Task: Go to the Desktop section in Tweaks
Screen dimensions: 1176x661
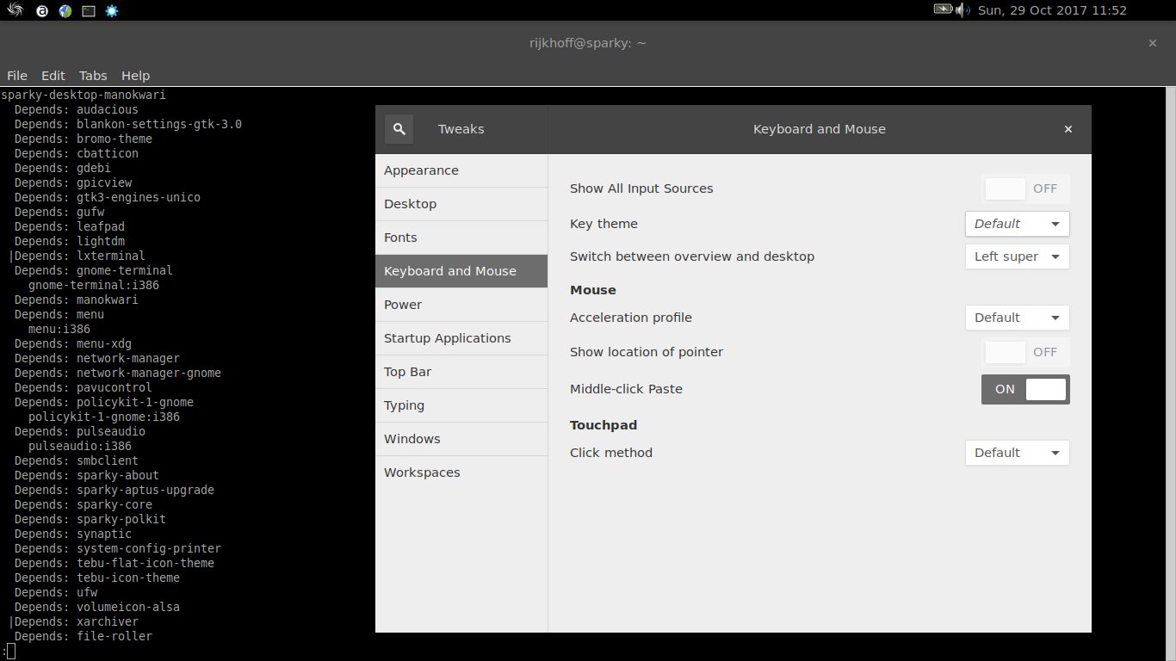Action: (461, 204)
